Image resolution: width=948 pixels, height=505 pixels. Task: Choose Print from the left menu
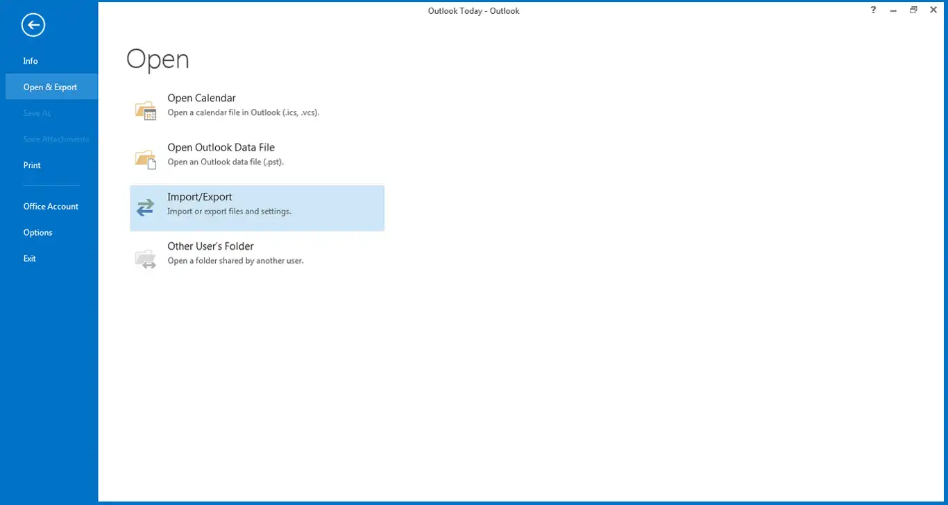click(x=32, y=165)
